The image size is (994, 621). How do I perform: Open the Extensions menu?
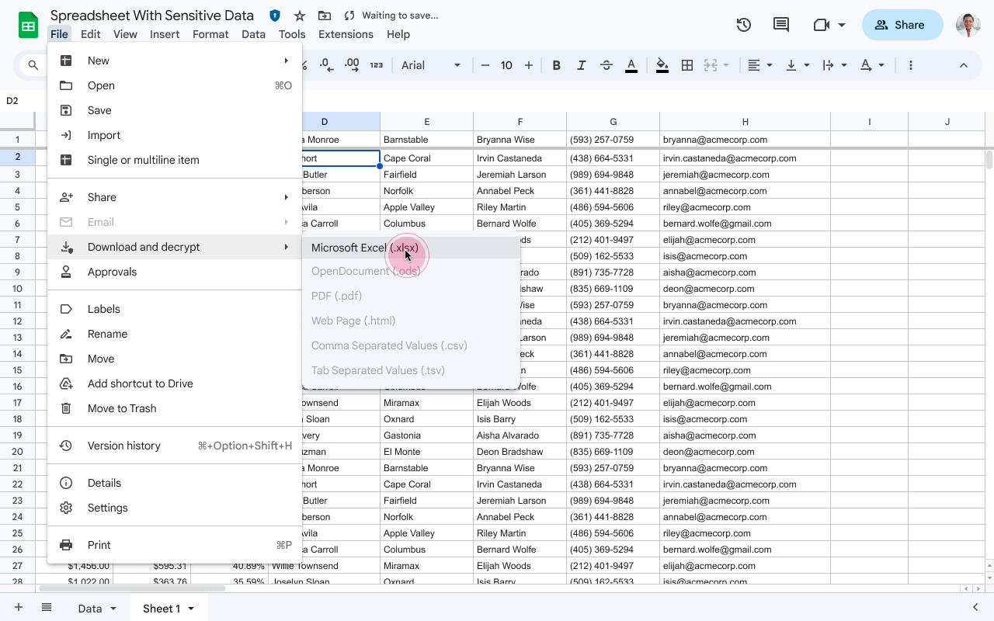[x=346, y=34]
